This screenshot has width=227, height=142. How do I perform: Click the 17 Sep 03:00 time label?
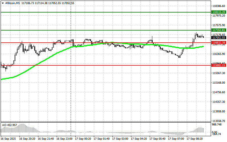coord(121,139)
